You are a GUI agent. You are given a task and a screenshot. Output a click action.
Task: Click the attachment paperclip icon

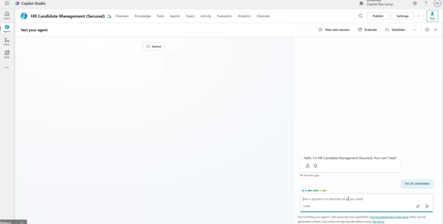(x=418, y=206)
